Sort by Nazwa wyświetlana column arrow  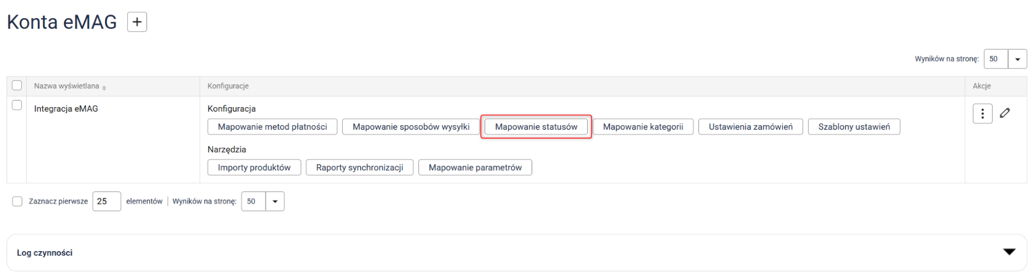tap(104, 87)
